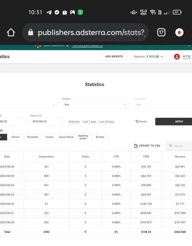192x246 pixels.
Task: Click CPM value $62.318
Action: pyautogui.click(x=146, y=176)
